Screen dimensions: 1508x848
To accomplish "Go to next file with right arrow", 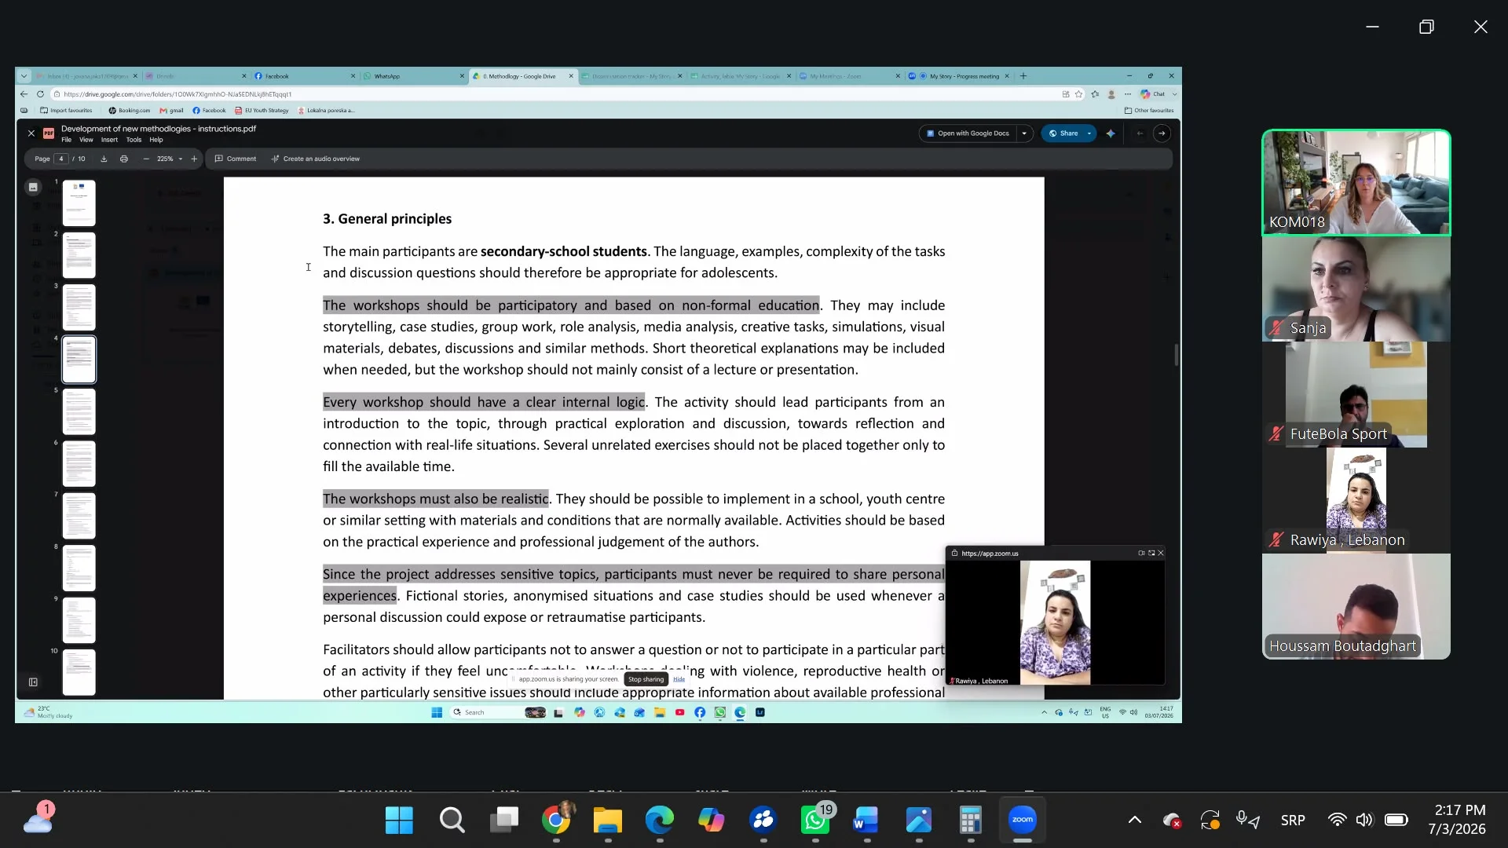I will click(1162, 133).
